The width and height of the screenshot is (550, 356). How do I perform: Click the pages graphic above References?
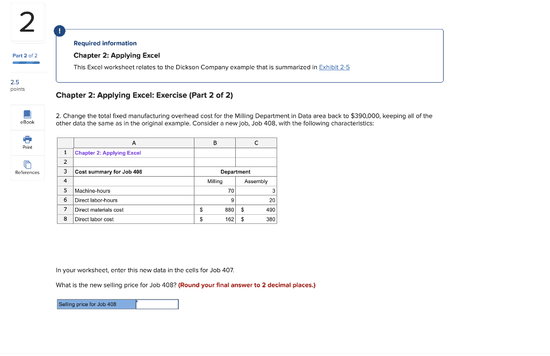tap(27, 165)
